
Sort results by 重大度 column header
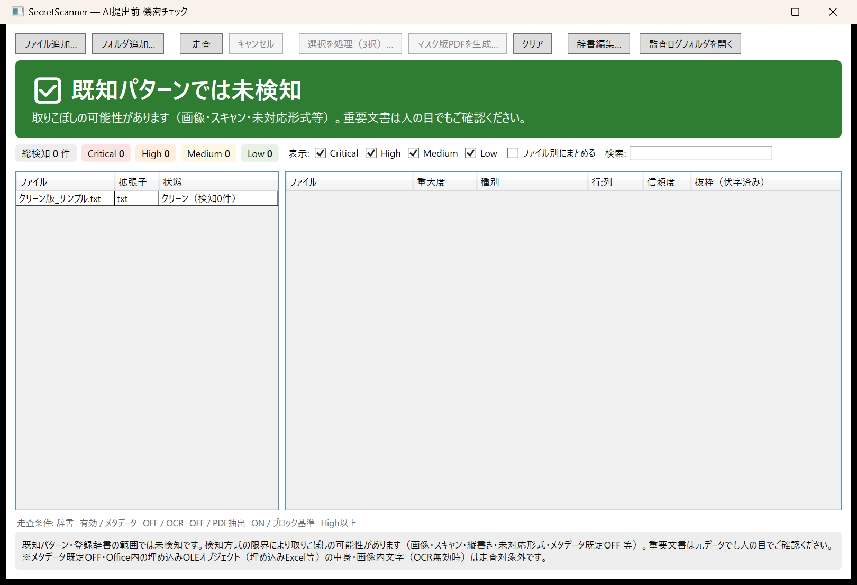445,182
